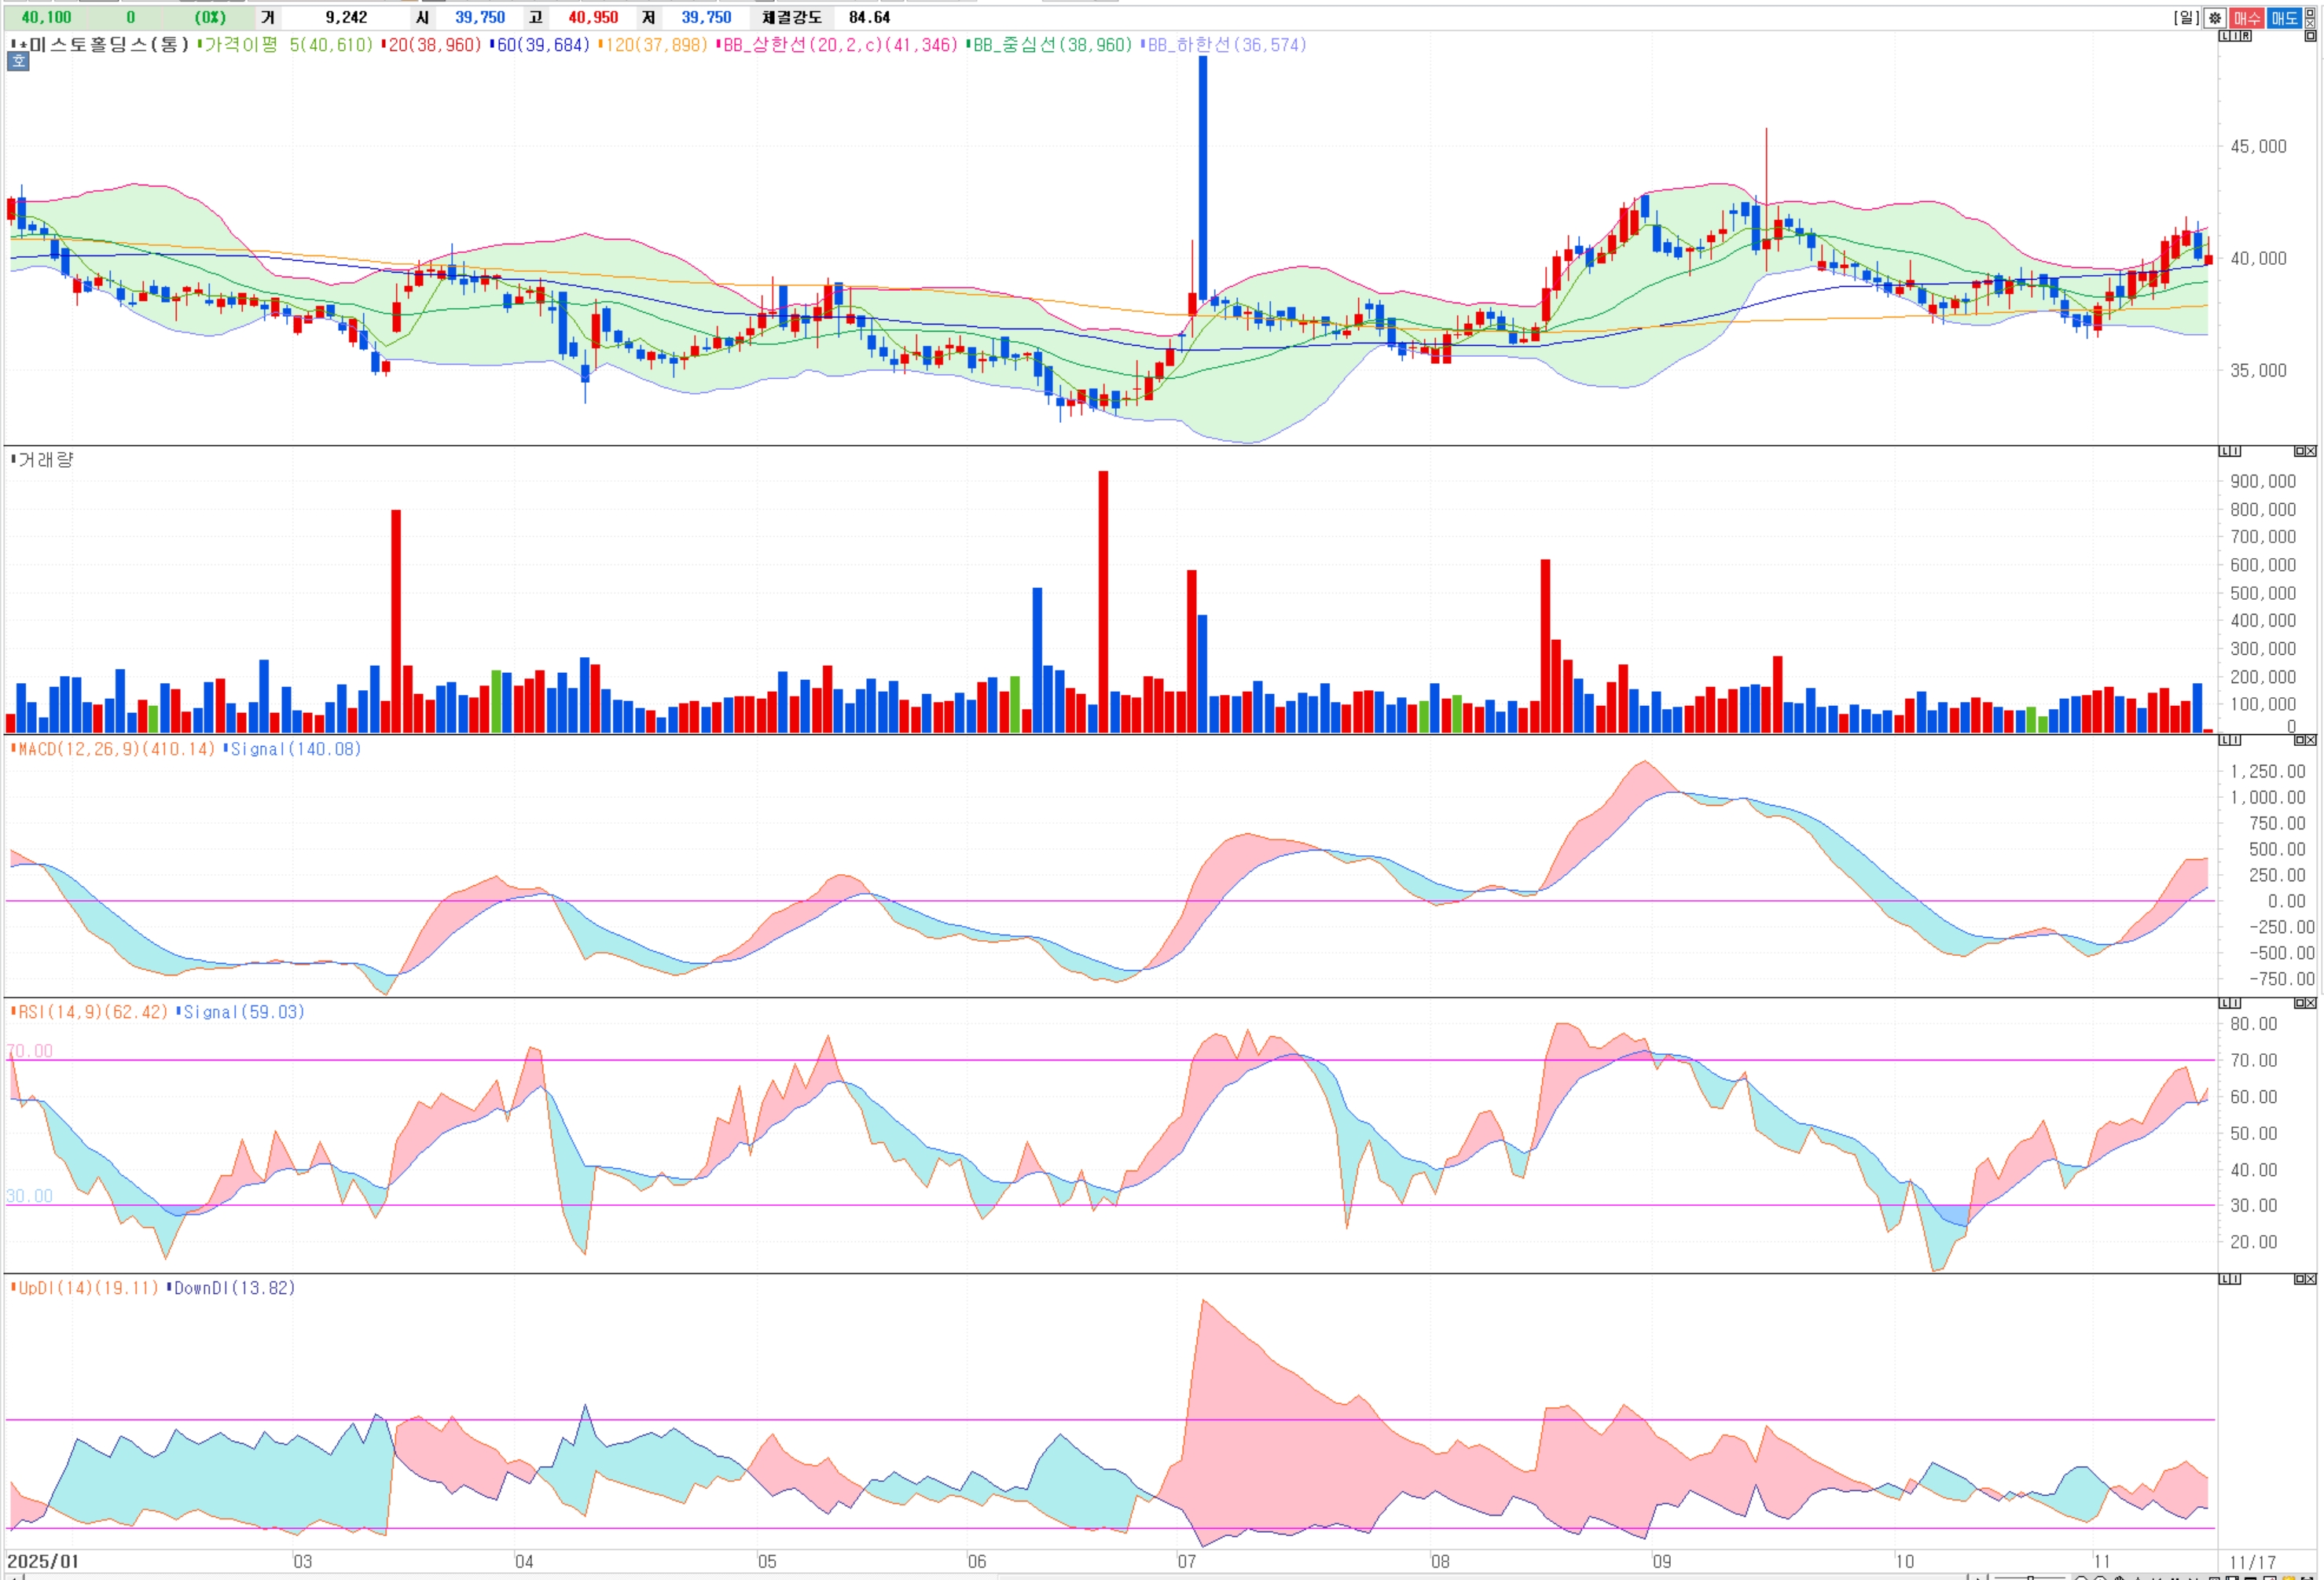The height and width of the screenshot is (1580, 2324).
Task: Close the RSI indicator pane
Action: pos(2311,1003)
